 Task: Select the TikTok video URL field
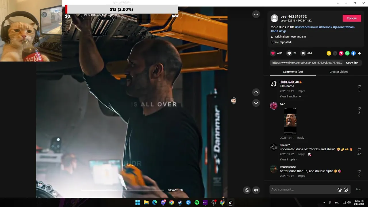[x=307, y=63]
